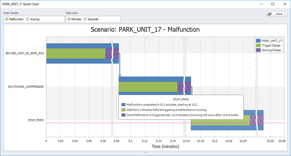The image size is (291, 156).
Task: Click the green trigger delay bar of SHUTDOWN_COMPRESSOR
Action: pos(148,87)
